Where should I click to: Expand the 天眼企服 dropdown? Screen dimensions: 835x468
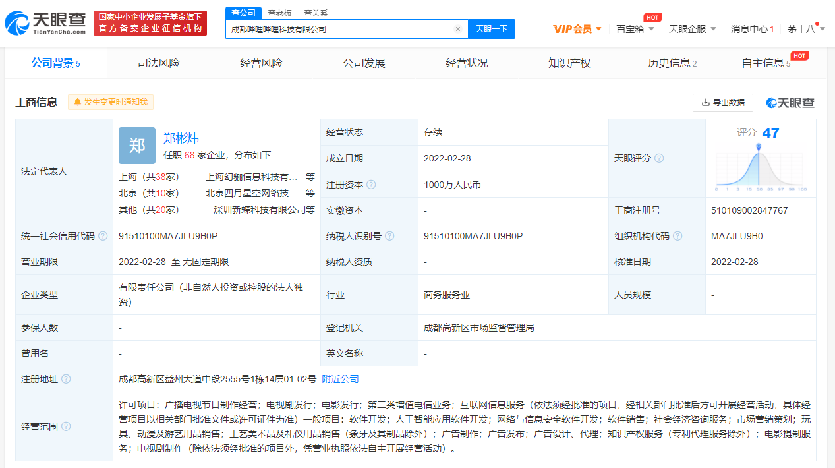point(692,29)
